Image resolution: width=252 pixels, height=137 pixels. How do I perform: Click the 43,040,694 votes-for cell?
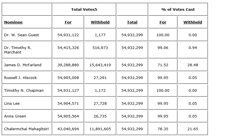68,129
